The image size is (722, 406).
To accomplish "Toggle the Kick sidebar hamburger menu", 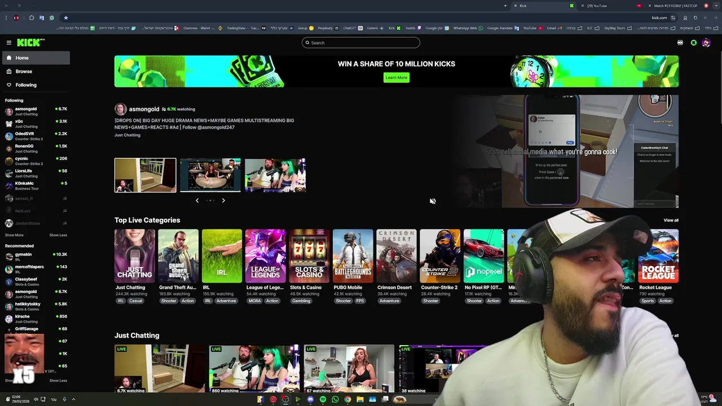I will pyautogui.click(x=9, y=43).
